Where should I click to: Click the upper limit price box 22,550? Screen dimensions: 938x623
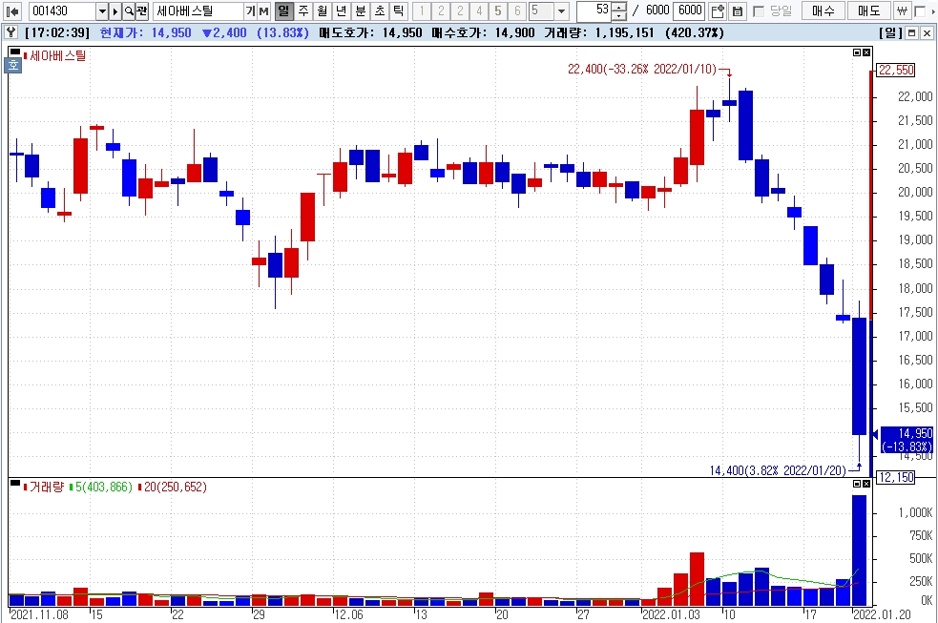(895, 70)
